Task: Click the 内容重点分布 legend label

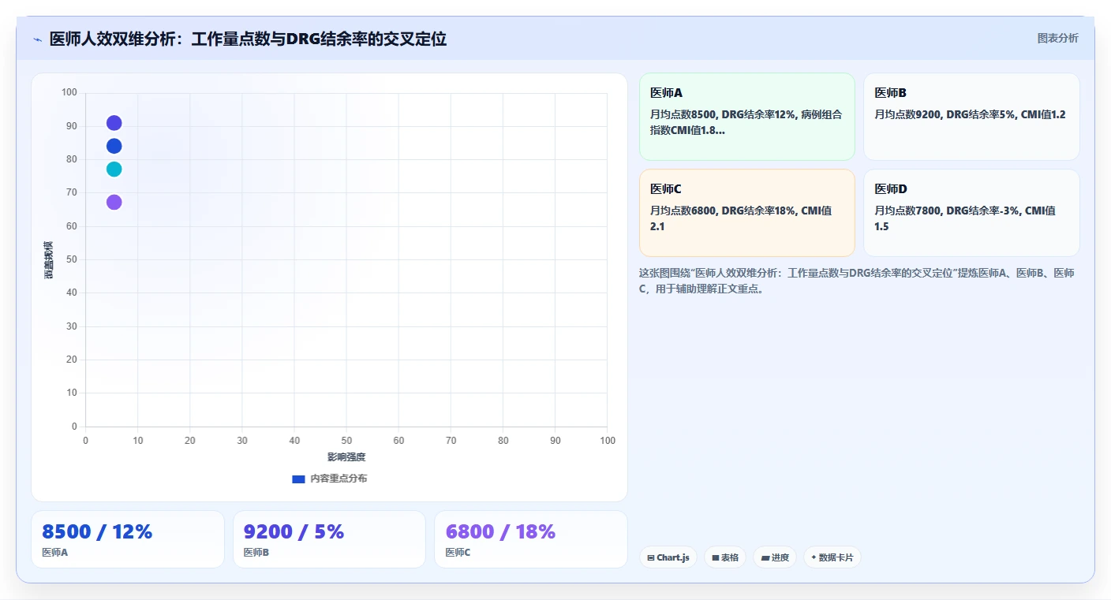Action: pos(339,479)
